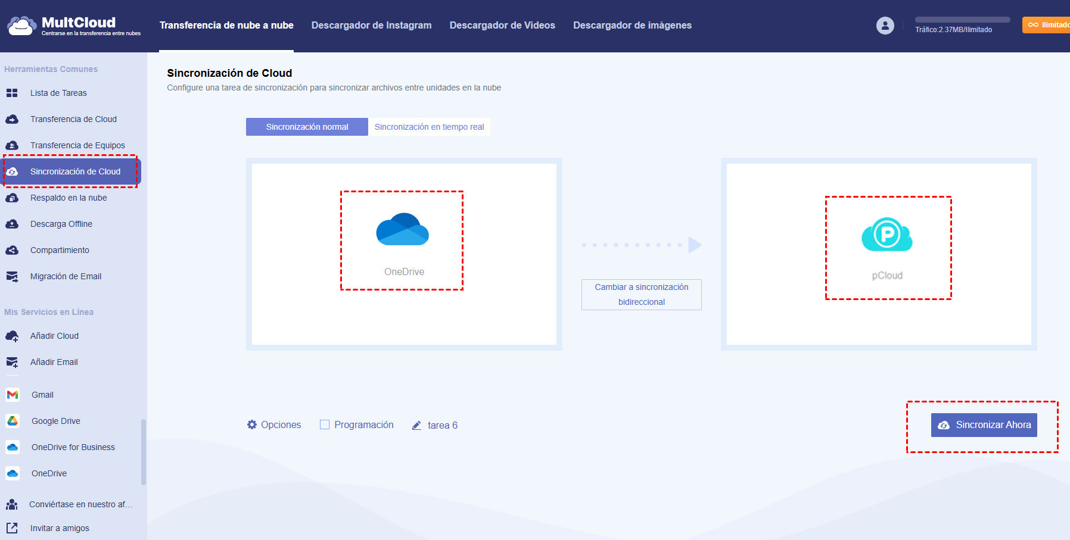Screen dimensions: 1070x540
Task: Click the Migración de Email icon
Action: tap(12, 276)
